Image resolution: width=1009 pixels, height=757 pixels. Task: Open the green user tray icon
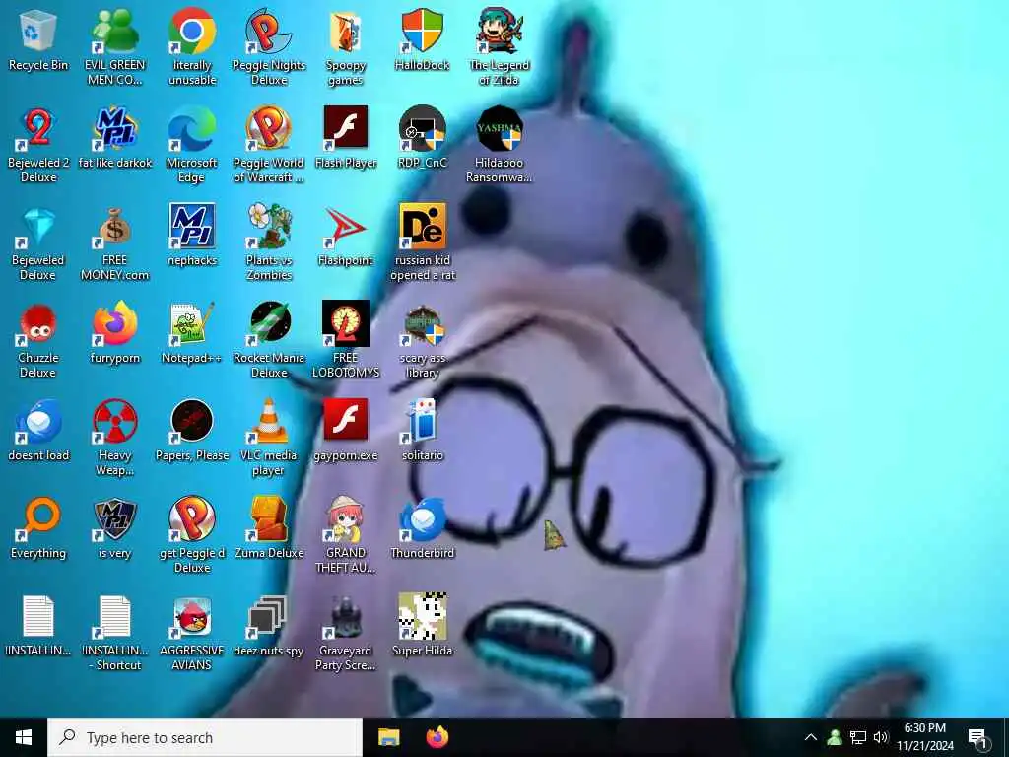pyautogui.click(x=835, y=737)
